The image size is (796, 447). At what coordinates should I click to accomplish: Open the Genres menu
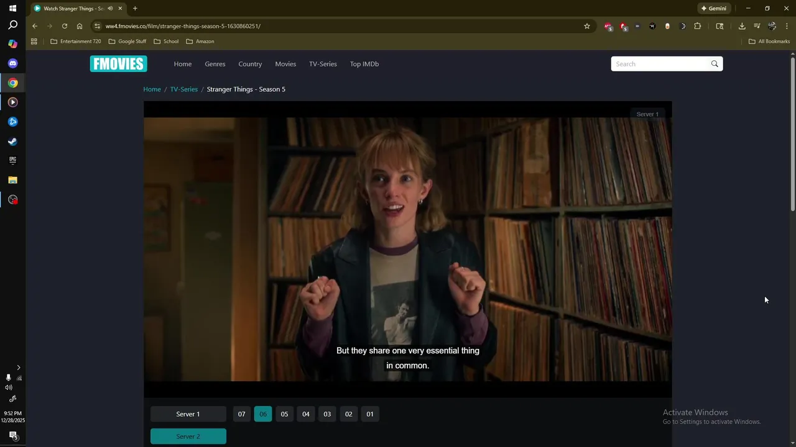click(215, 64)
